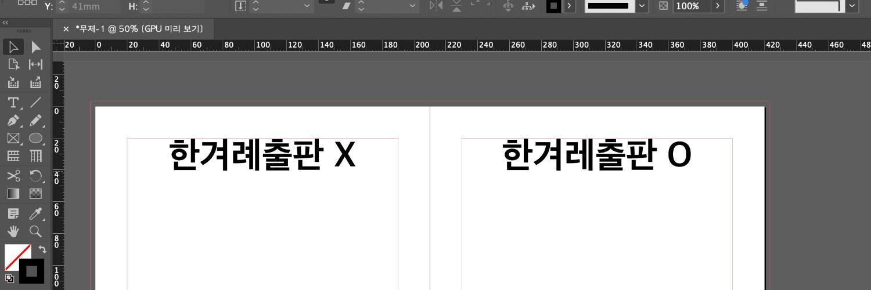Select the Hand tool
Screen dimensions: 871x290
tap(13, 231)
